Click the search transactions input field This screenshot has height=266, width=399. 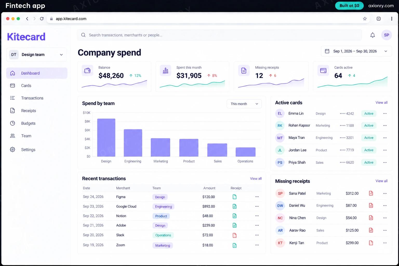[x=219, y=35]
